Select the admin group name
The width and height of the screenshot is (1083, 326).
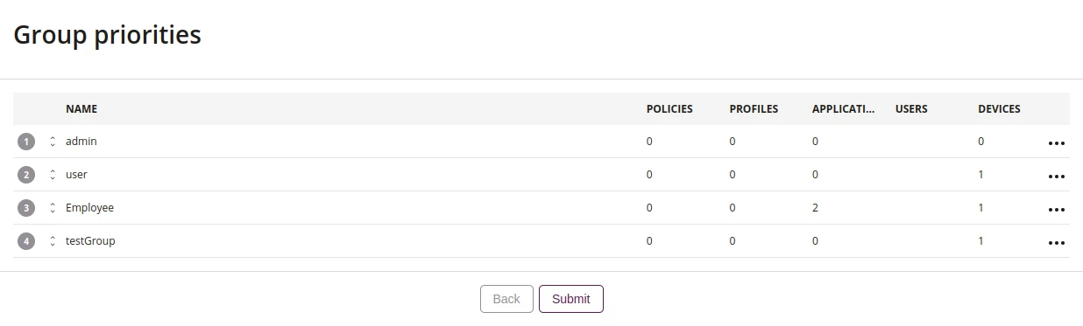click(x=81, y=141)
